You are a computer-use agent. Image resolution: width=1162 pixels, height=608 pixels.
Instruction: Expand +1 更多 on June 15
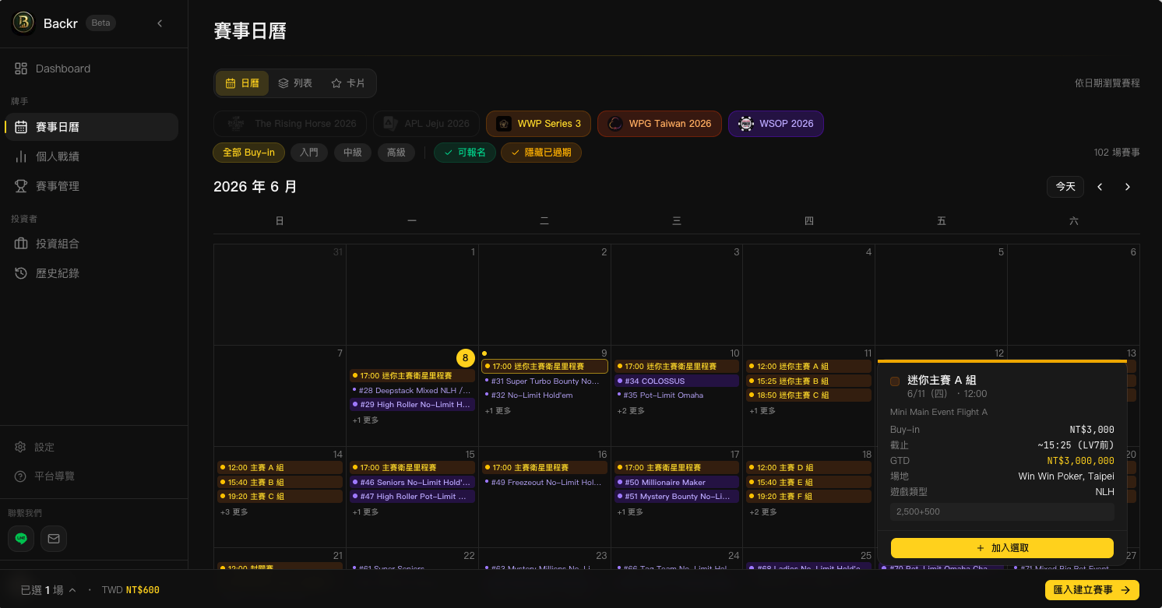pyautogui.click(x=365, y=511)
